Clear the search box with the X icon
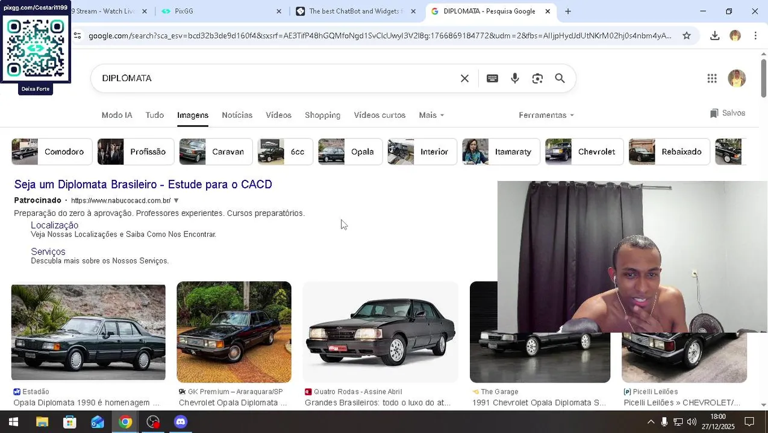The height and width of the screenshot is (433, 768). point(464,78)
